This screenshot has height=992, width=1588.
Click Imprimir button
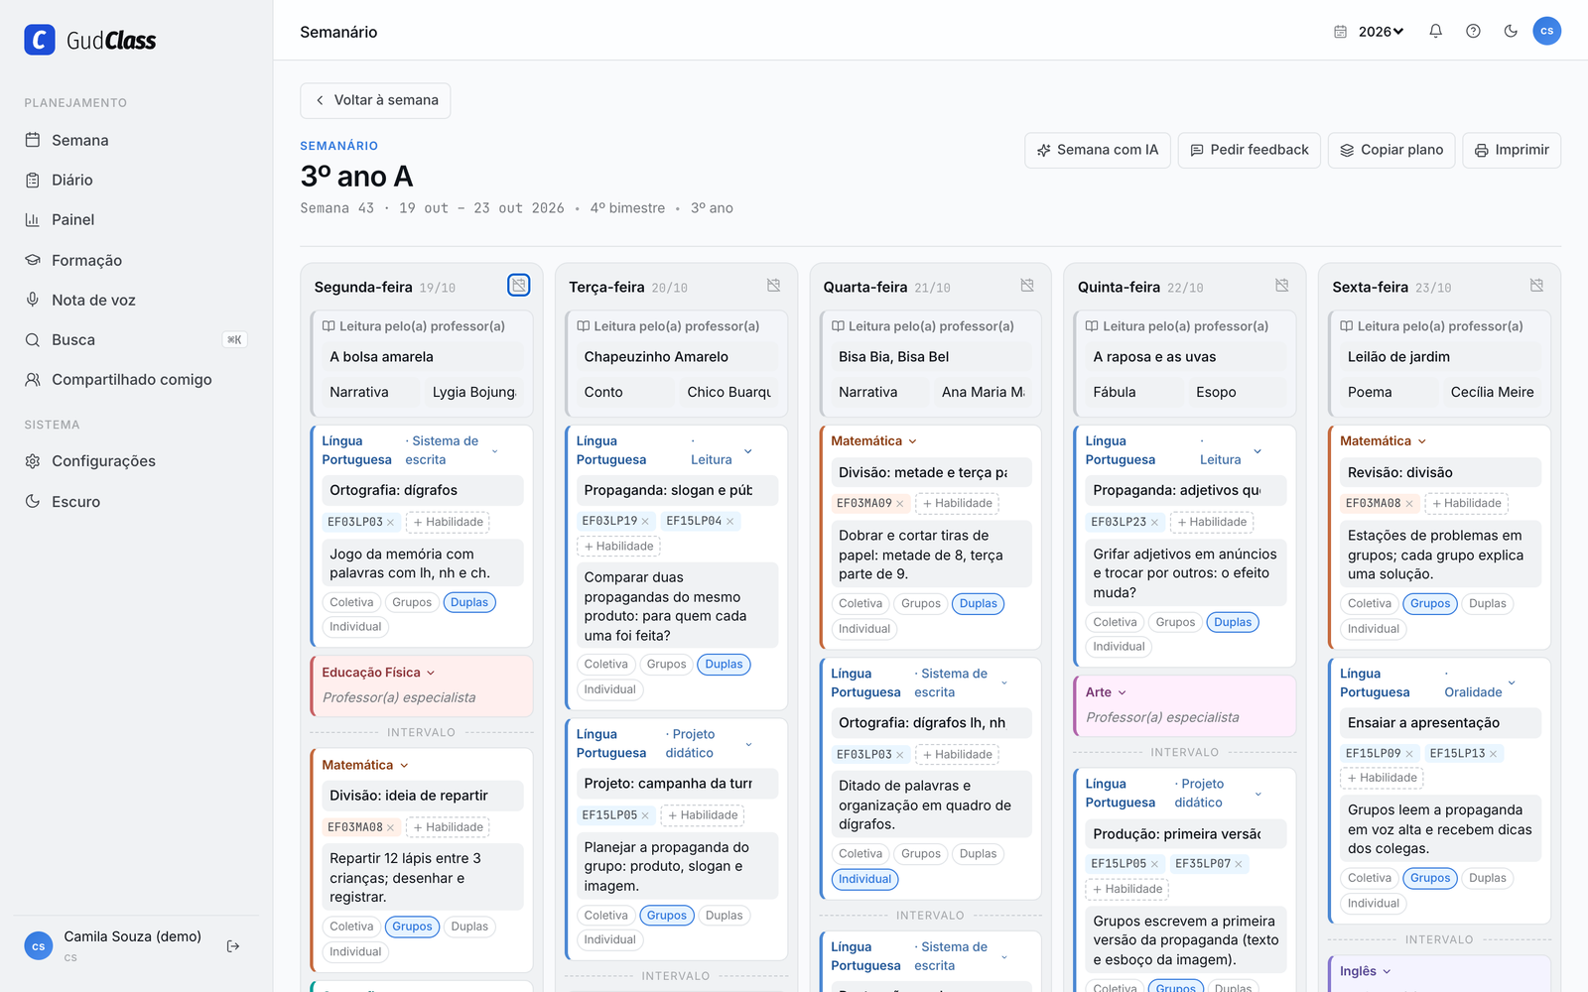tap(1512, 150)
